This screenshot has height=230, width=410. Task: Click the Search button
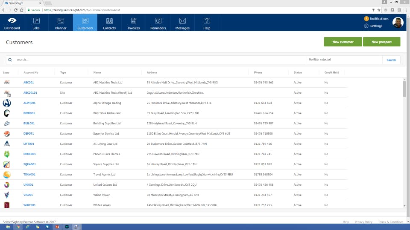391,60
